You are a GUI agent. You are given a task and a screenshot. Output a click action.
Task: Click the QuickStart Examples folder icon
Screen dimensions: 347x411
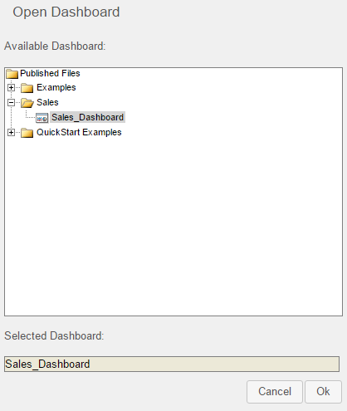click(x=27, y=133)
